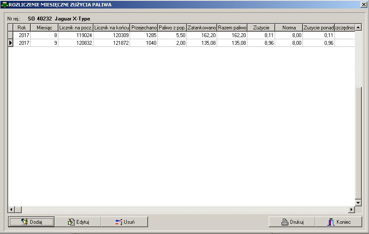This screenshot has height=234, width=369.
Task: Click the Norma cell in month 8 row
Action: point(289,35)
